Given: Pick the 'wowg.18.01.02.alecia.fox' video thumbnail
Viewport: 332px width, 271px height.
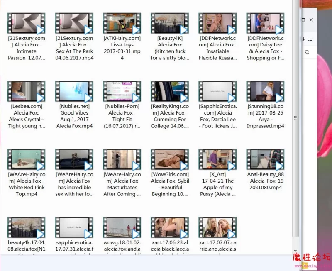Looking at the screenshot, I should point(122,227).
